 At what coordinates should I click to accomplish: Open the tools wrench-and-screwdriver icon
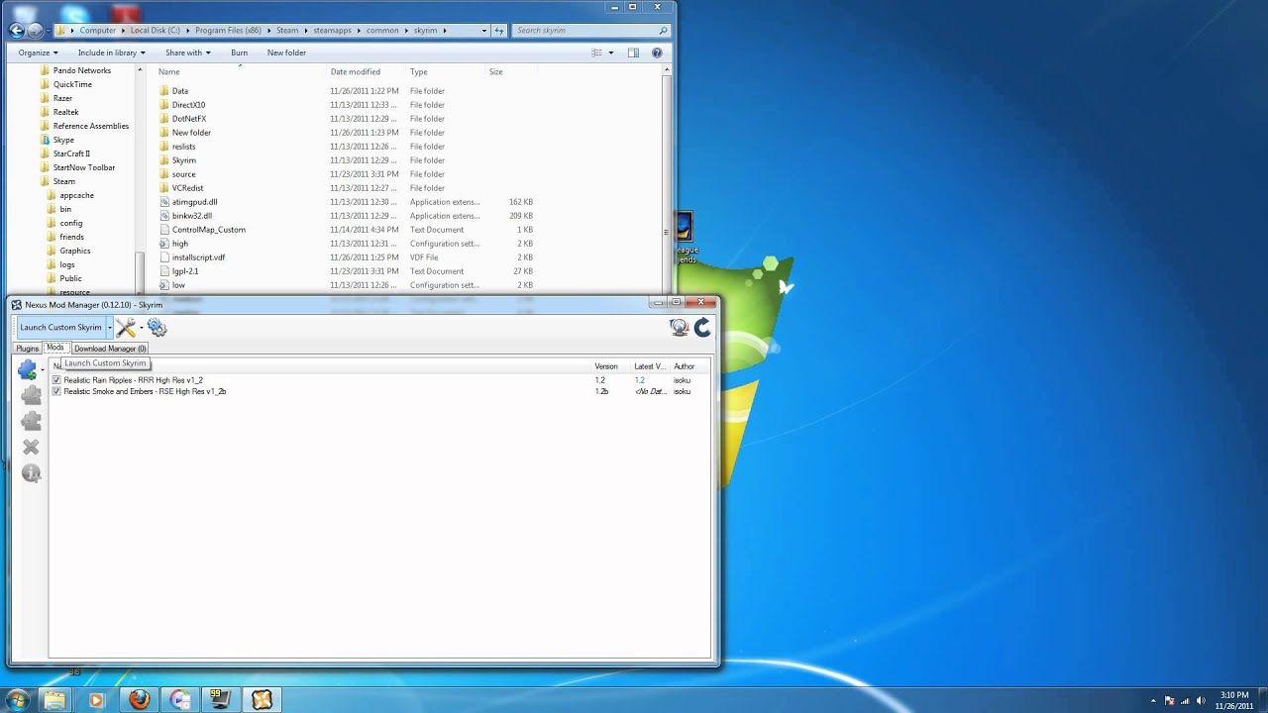pos(125,327)
